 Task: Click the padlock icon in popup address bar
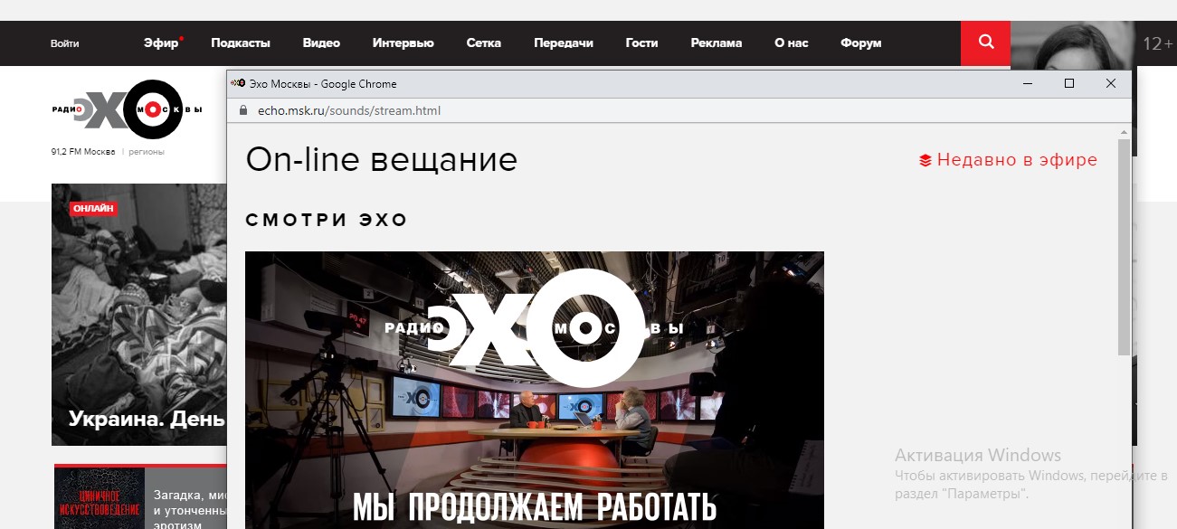(x=242, y=110)
